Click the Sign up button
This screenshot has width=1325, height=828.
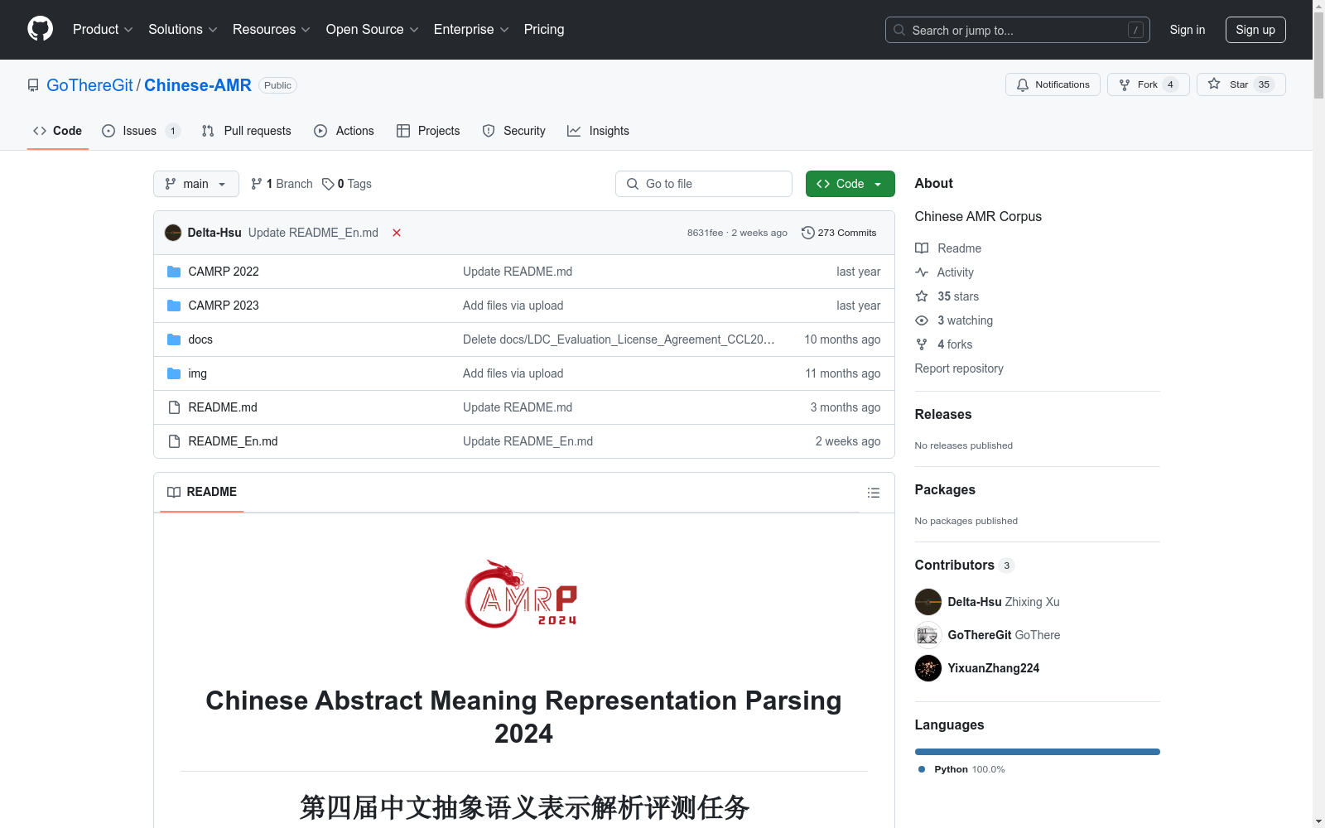point(1255,30)
